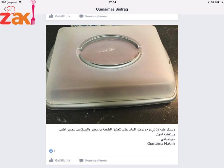224x168 pixels.
Task: Tap the comment bubble icon above the photo
Action: 81,16
